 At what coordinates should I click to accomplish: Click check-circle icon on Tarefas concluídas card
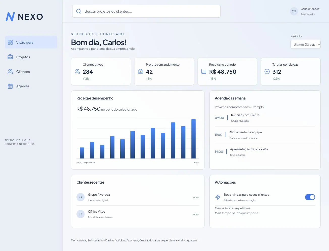(x=267, y=71)
